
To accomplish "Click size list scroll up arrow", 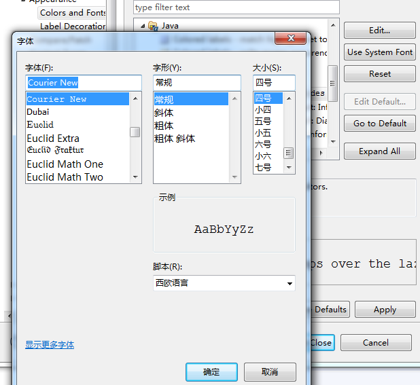I will tap(289, 98).
